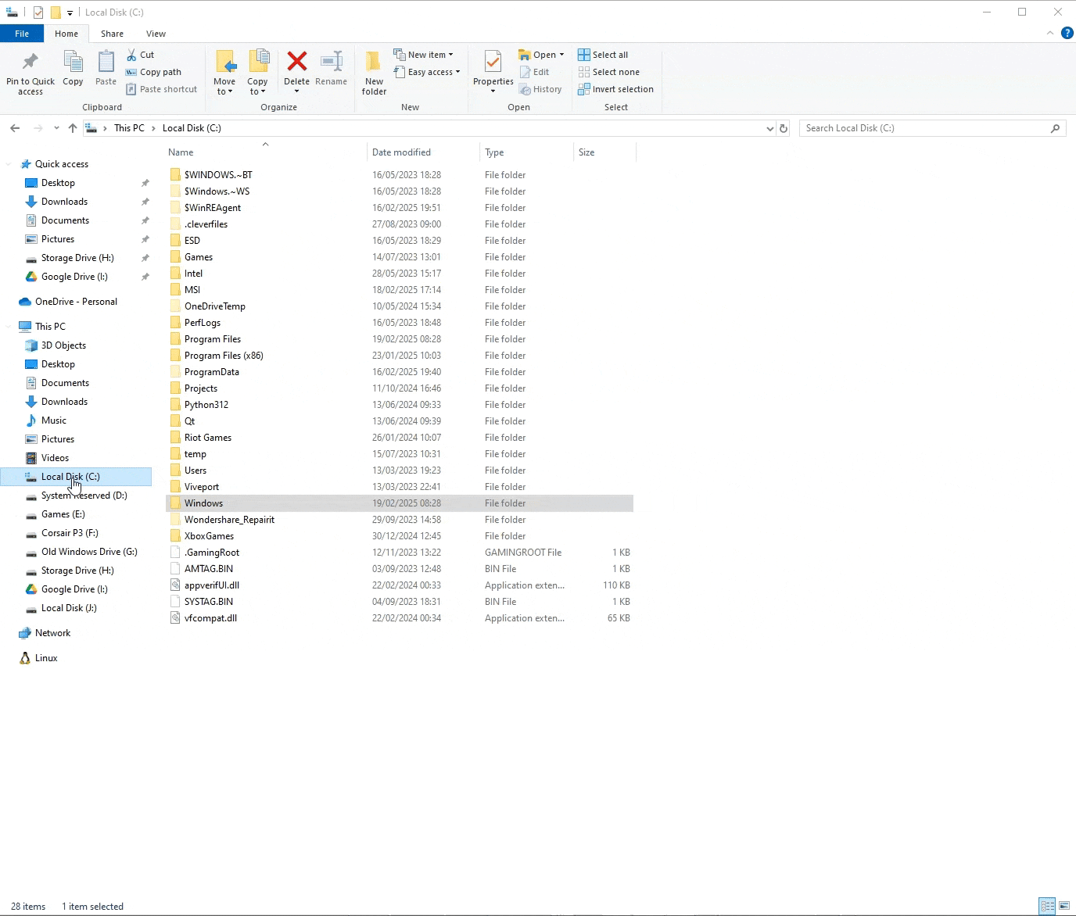Click the Delete red X icon
Viewport: 1076px width, 916px height.
point(296,62)
